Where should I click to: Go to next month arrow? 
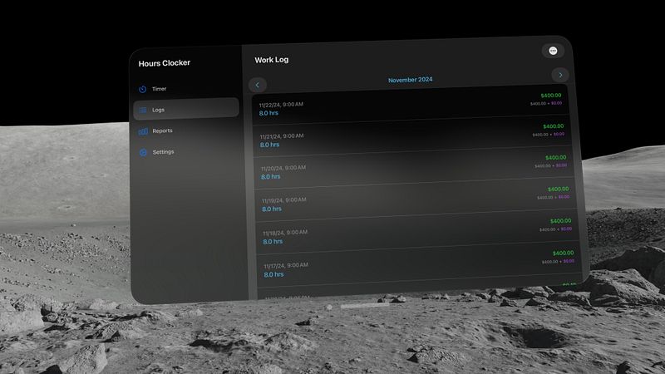click(560, 75)
